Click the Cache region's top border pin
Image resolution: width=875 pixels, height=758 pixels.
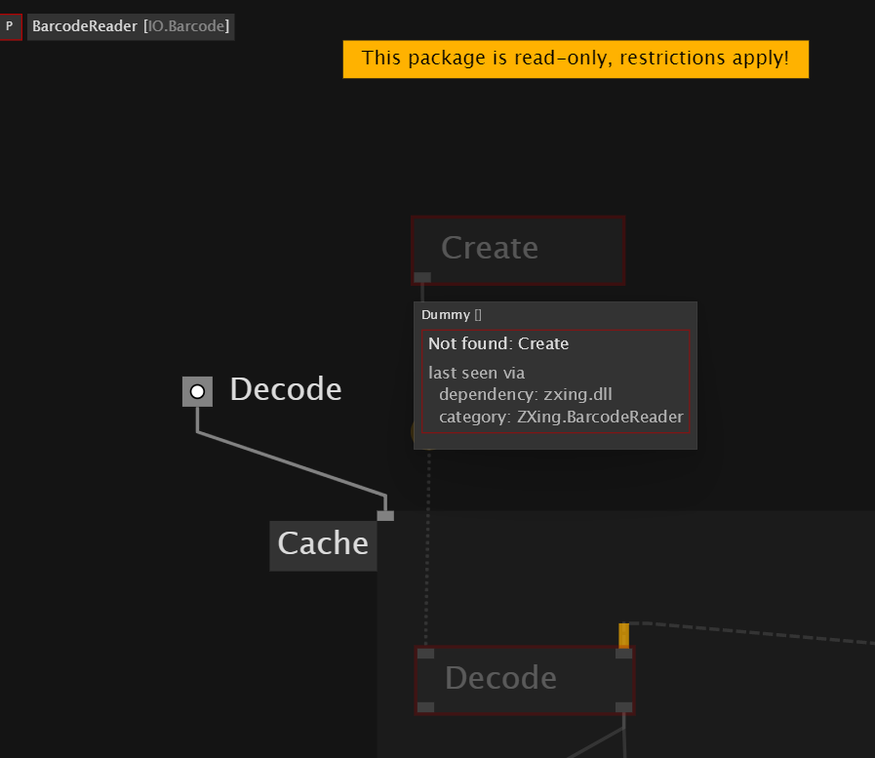point(385,516)
